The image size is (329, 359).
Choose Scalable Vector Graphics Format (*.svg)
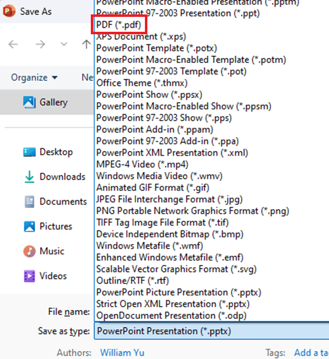pos(176,269)
